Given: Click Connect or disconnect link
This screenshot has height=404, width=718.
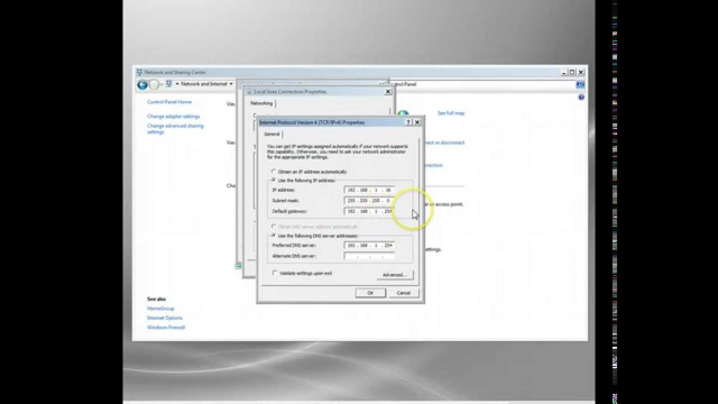Looking at the screenshot, I should point(444,143).
